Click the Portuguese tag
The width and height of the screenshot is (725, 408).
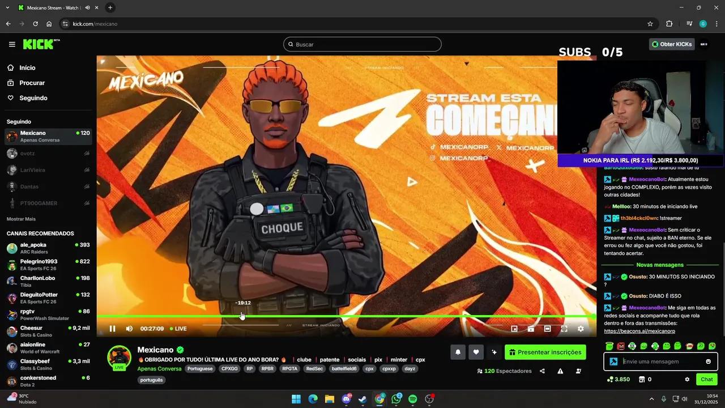200,368
